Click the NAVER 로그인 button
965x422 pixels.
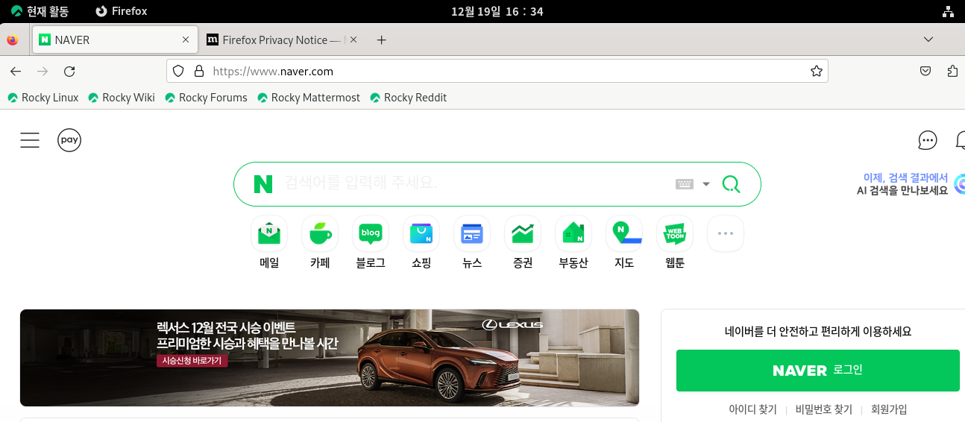pyautogui.click(x=818, y=371)
